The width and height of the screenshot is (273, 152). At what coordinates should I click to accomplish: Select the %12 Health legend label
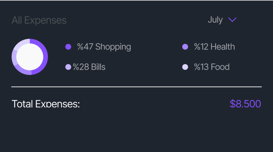pyautogui.click(x=214, y=47)
